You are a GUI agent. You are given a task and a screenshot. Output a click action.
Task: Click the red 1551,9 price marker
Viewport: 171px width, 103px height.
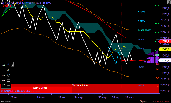165,41
